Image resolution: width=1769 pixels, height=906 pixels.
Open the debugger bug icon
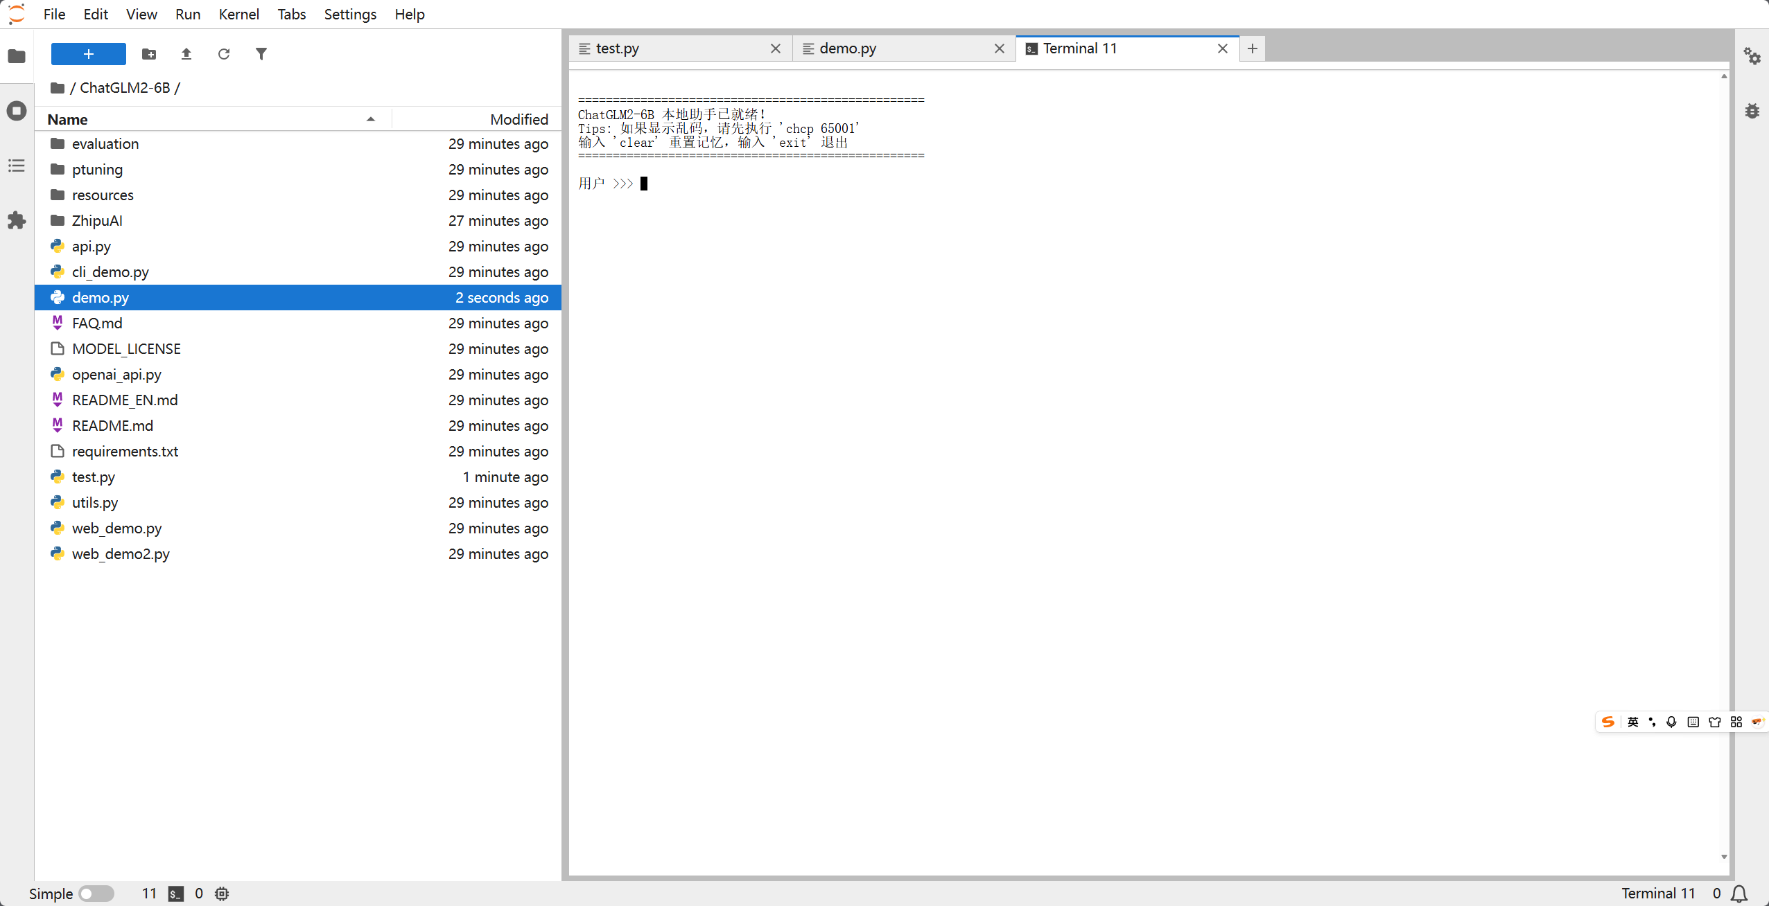click(x=1752, y=111)
